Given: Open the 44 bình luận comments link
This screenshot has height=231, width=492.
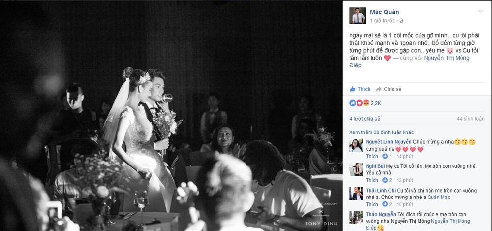Looking at the screenshot, I should [470, 119].
